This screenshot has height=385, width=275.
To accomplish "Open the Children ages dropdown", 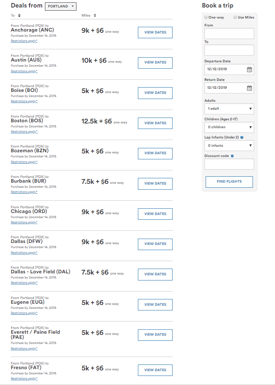I will click(229, 127).
